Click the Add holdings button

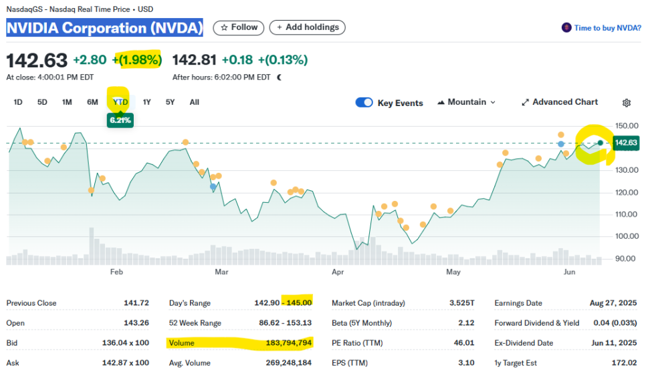pyautogui.click(x=308, y=27)
